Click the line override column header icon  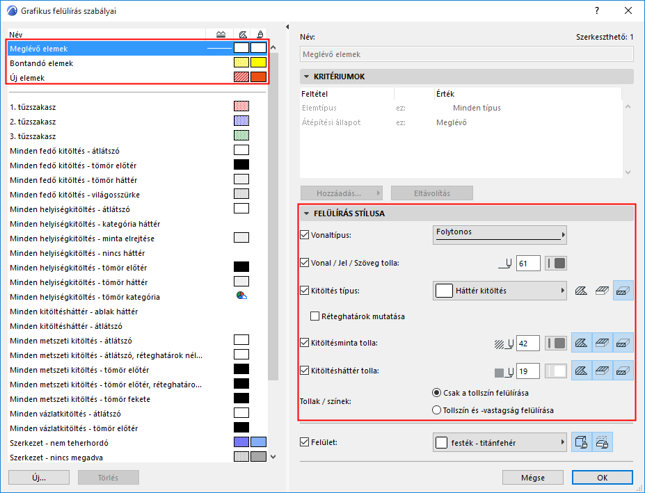[221, 35]
